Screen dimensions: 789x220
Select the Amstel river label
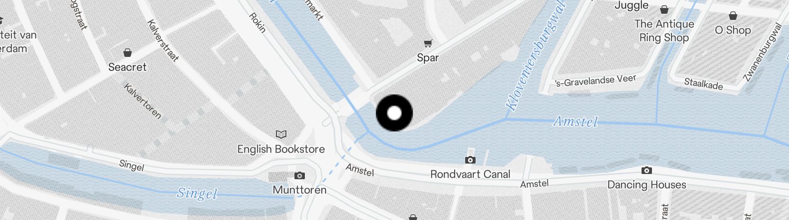(x=576, y=122)
